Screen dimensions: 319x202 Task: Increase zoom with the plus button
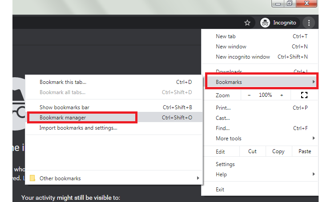pyautogui.click(x=282, y=95)
